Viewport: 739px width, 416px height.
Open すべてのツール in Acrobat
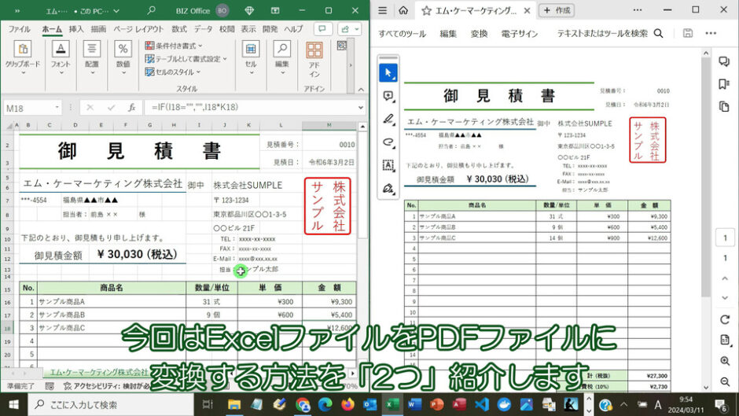click(402, 34)
